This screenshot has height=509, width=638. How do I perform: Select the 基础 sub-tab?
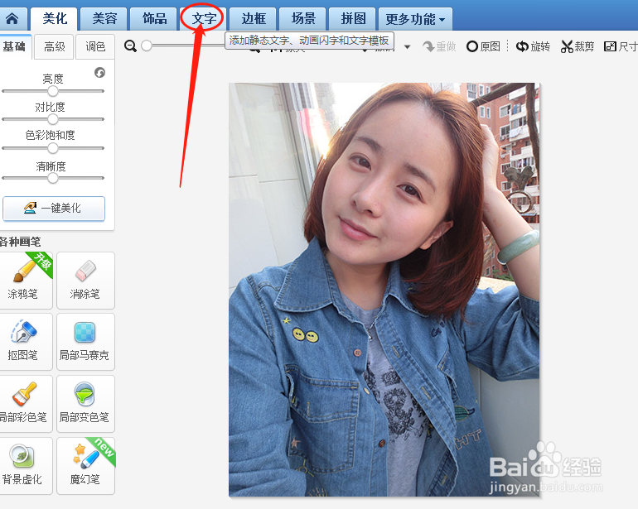click(14, 46)
